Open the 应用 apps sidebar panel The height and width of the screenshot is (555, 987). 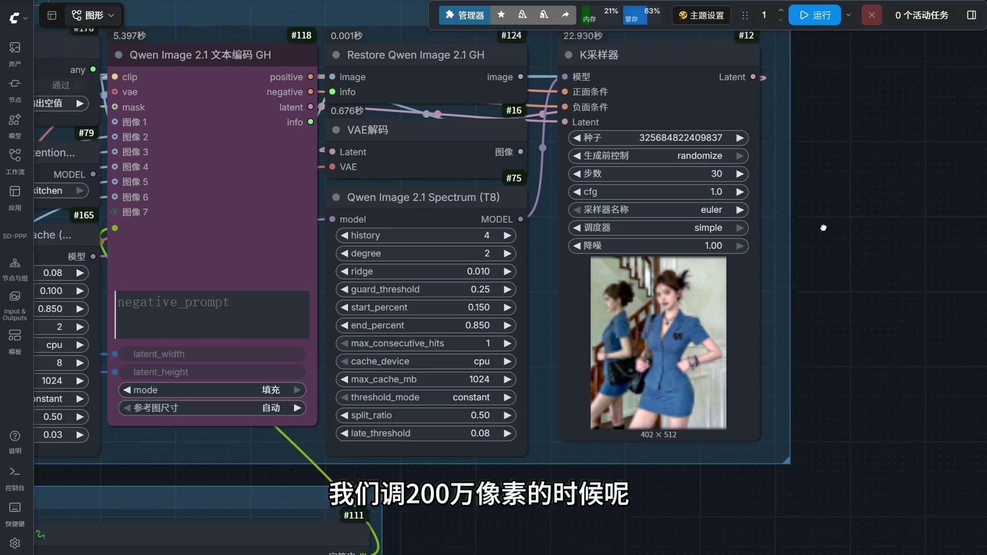pos(15,197)
